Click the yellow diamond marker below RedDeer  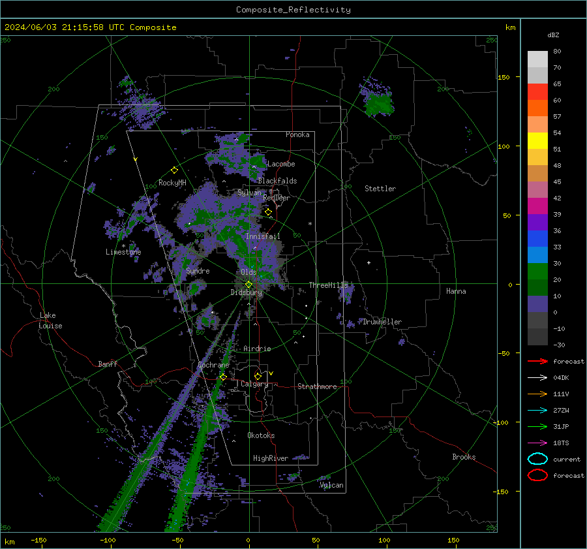pyautogui.click(x=268, y=212)
